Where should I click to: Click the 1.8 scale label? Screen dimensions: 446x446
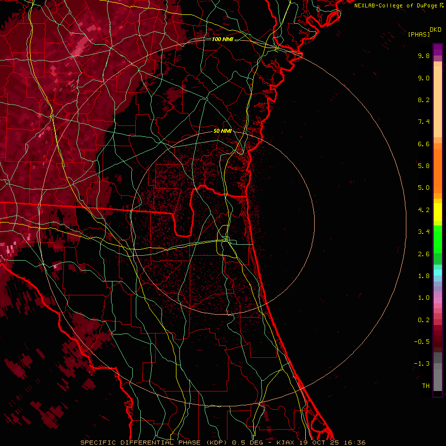(424, 276)
